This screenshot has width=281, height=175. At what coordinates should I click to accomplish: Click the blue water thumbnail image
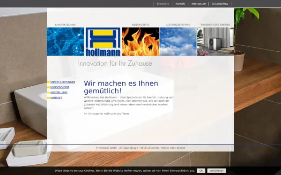point(66,42)
